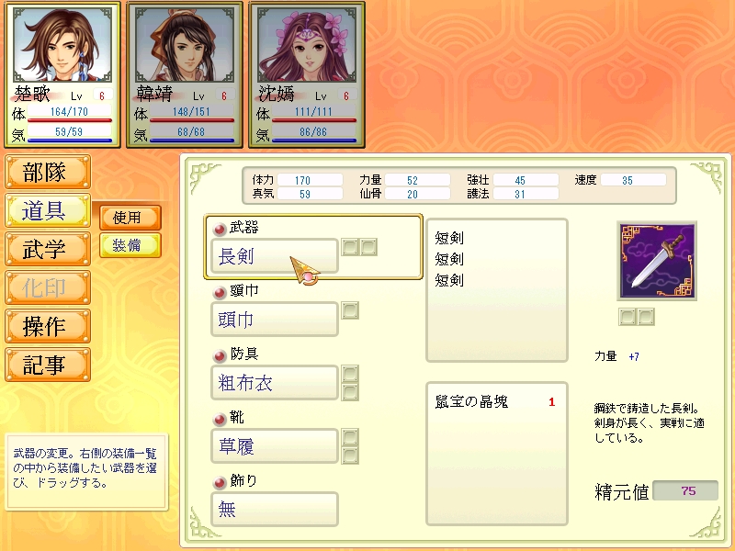Select the first 短剣 in the equipment list
The height and width of the screenshot is (551, 735).
coord(449,238)
